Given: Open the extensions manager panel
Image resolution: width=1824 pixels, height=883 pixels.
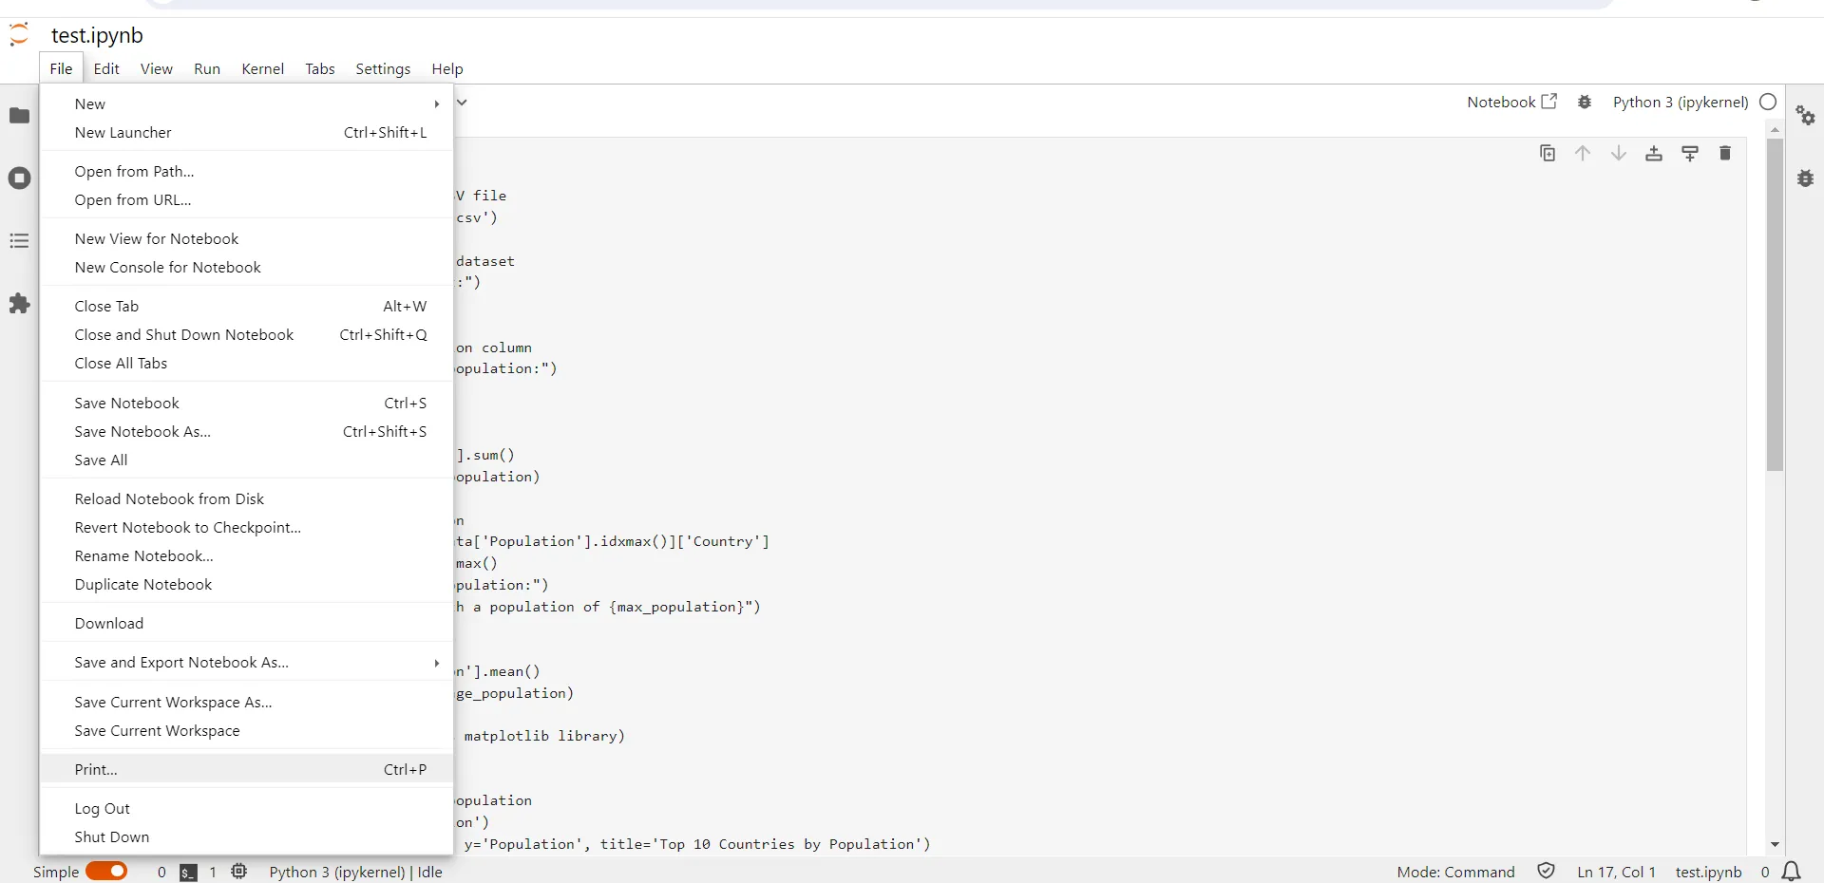Looking at the screenshot, I should pyautogui.click(x=19, y=304).
